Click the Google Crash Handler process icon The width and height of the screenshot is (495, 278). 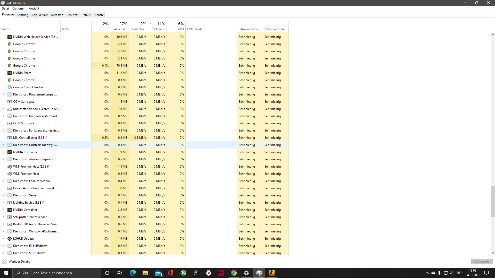tap(10, 87)
